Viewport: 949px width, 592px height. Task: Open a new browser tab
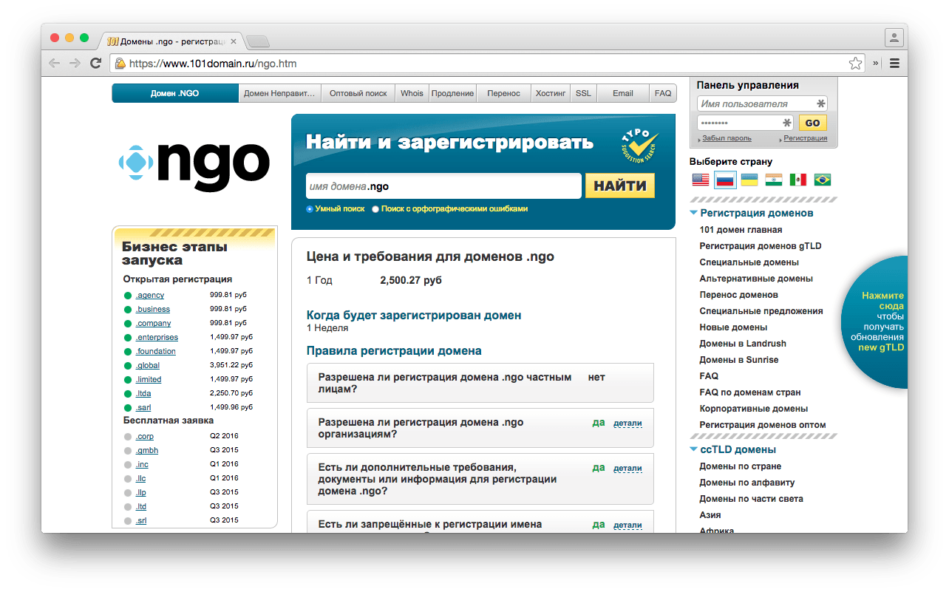[258, 41]
